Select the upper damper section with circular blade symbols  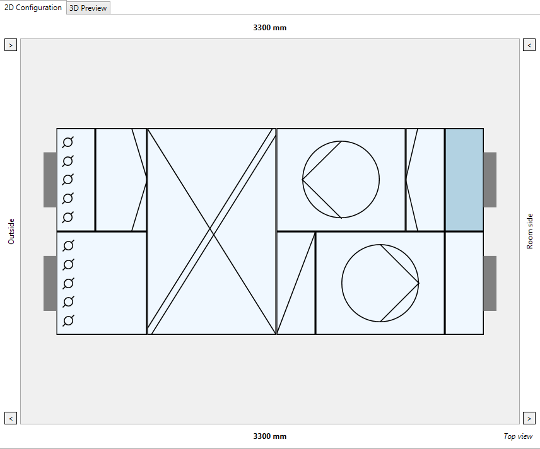pyautogui.click(x=76, y=179)
